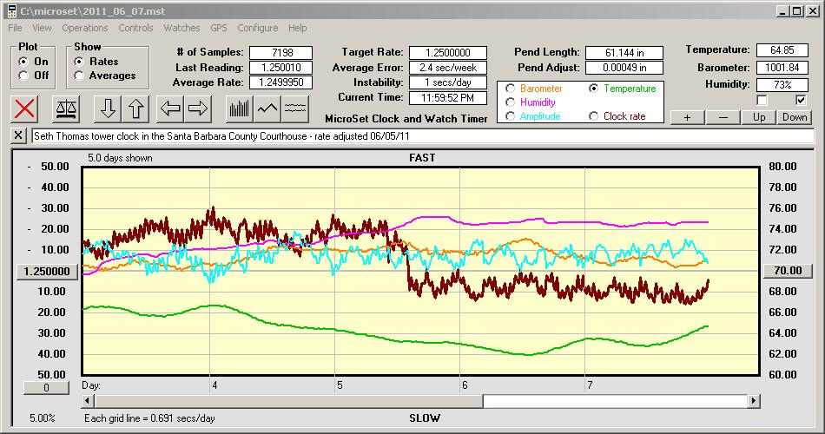Screen dimensions: 825x434
Task: Open the Configure menu
Action: [257, 28]
